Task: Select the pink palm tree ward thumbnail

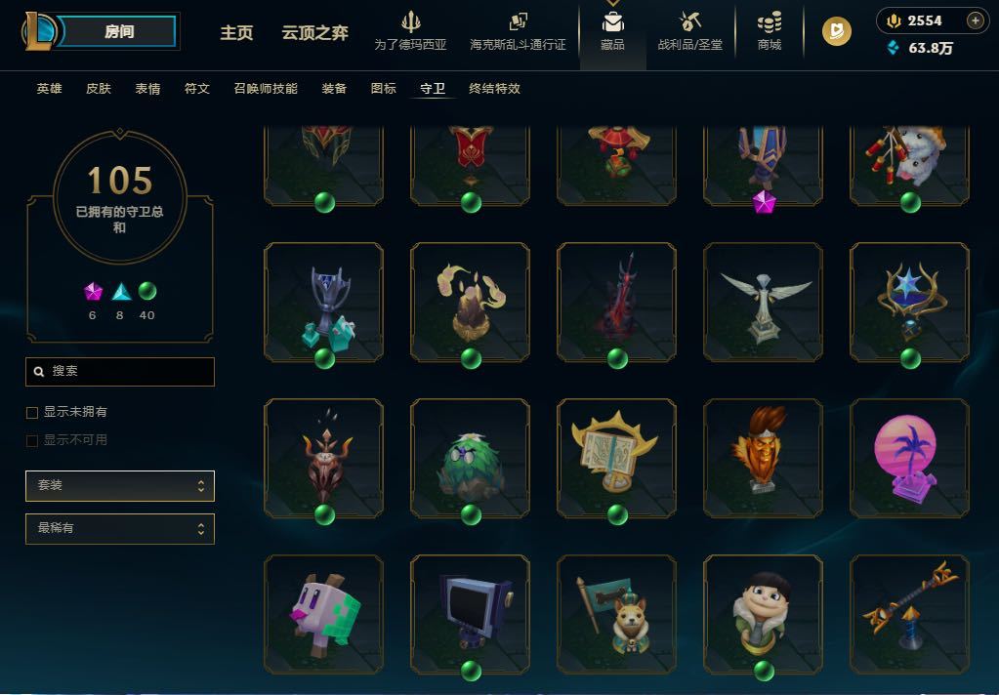Action: 909,458
